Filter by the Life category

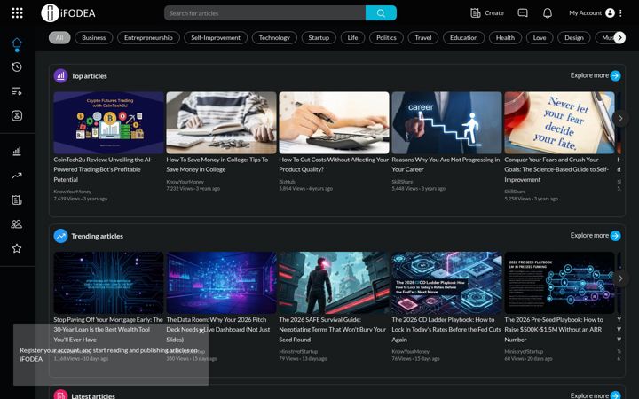352,38
